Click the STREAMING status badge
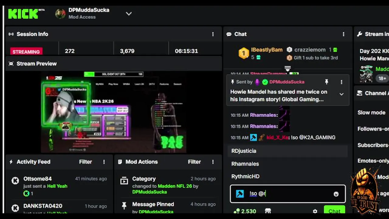Viewport: 389px width, 219px height. 26,51
